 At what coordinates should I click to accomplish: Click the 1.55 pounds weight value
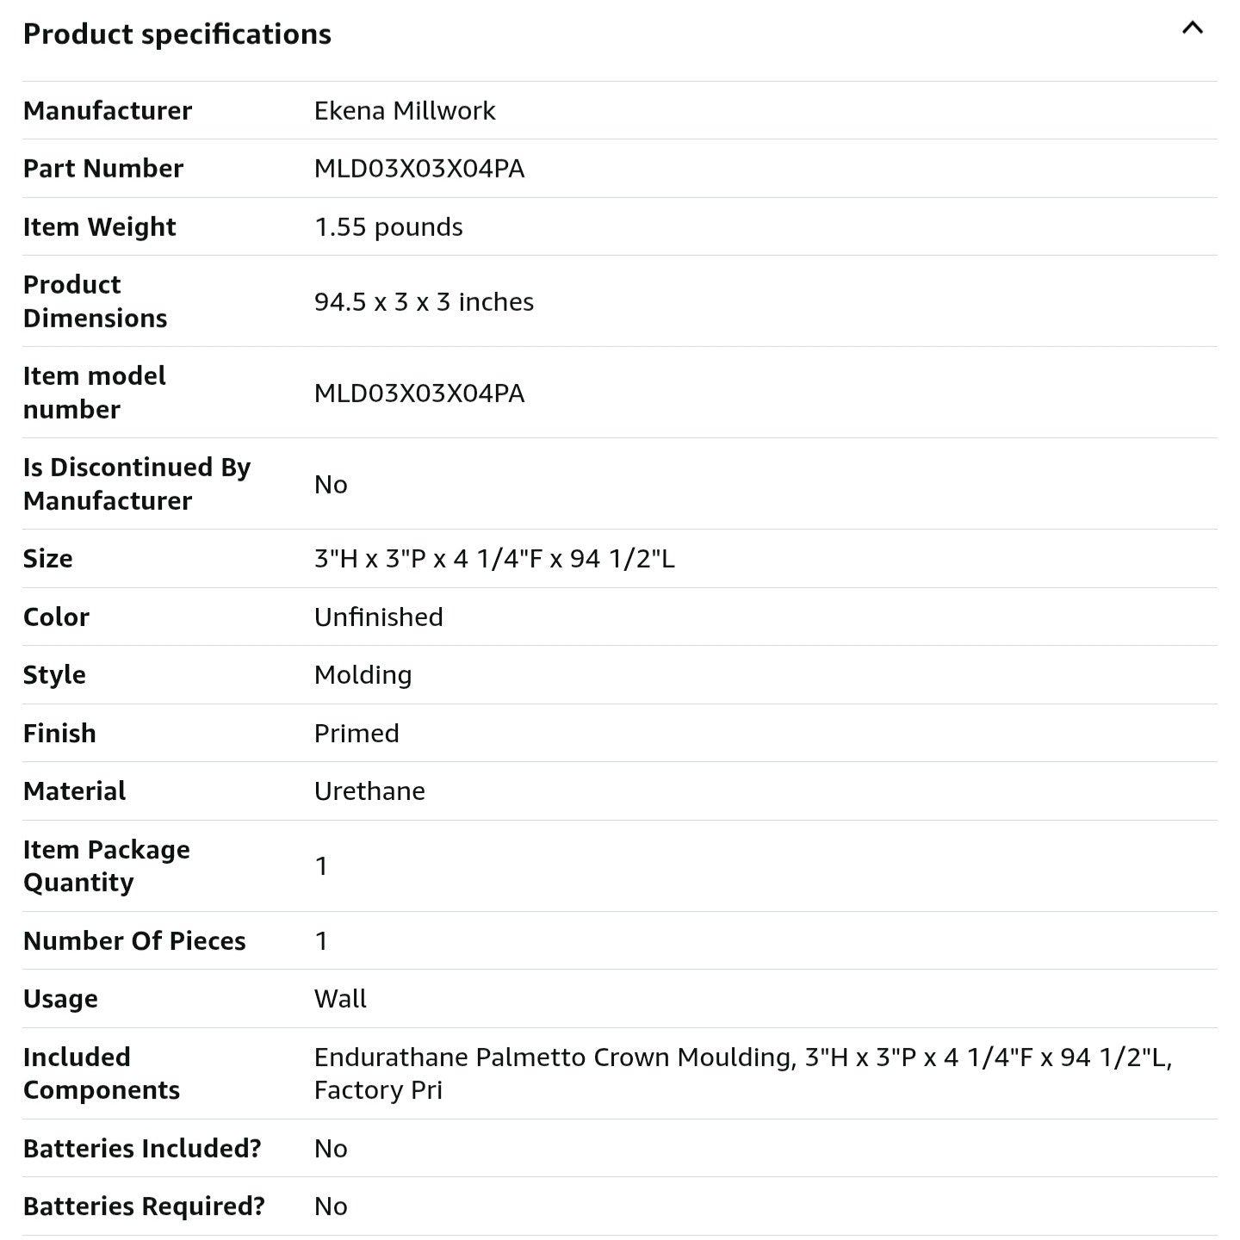(388, 227)
